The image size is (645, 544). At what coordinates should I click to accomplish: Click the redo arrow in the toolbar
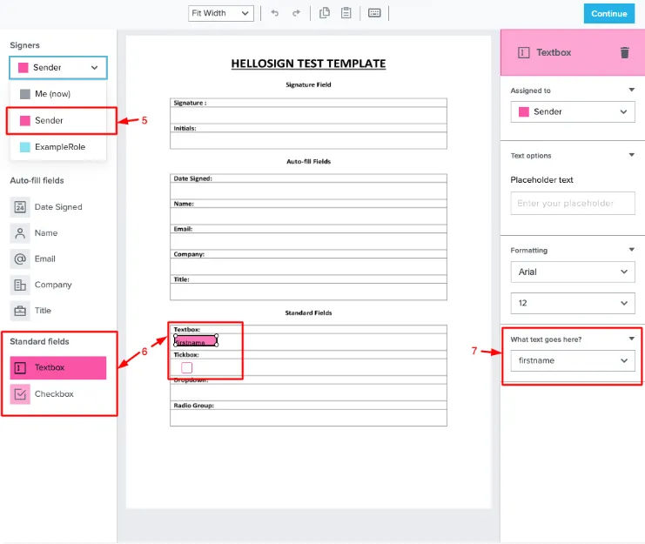tap(296, 13)
